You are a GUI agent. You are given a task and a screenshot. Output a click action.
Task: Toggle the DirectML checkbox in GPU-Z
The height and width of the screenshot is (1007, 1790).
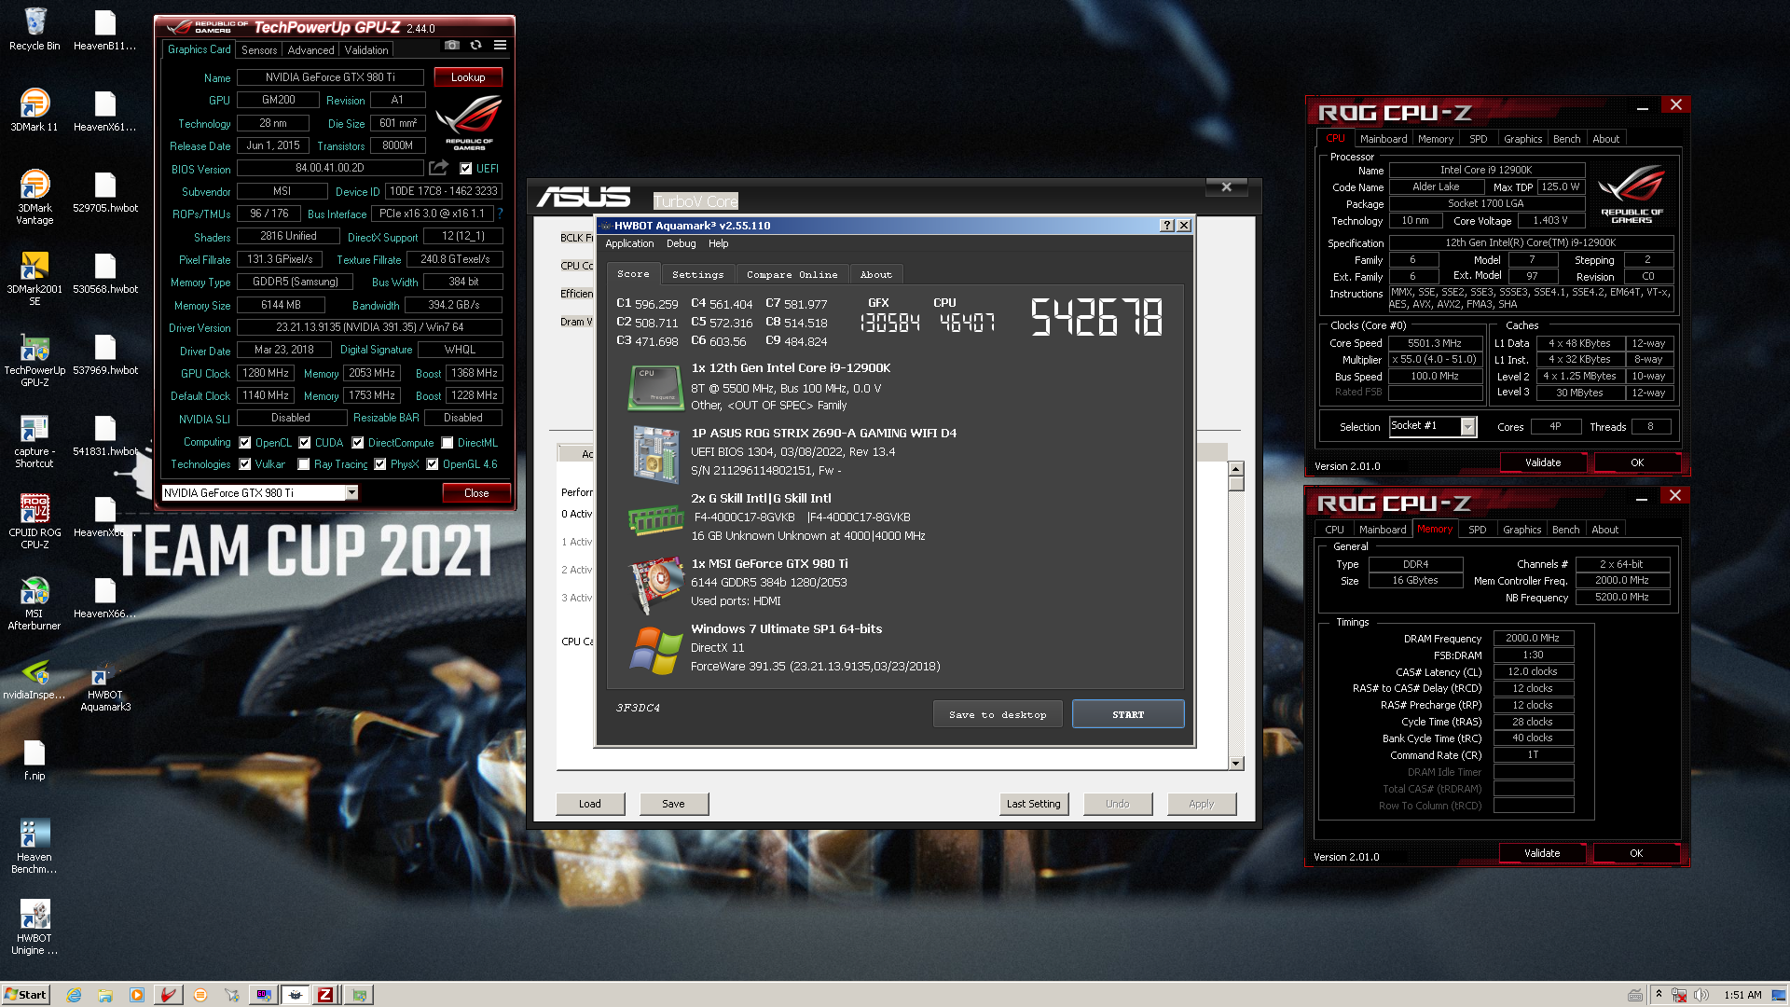point(447,443)
